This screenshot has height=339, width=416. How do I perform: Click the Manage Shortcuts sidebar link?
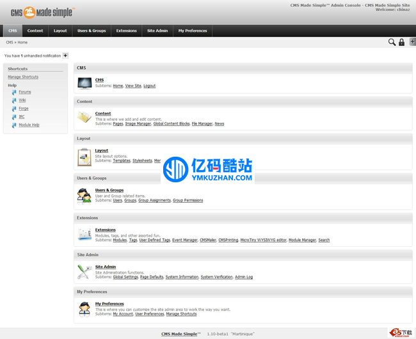coord(23,77)
